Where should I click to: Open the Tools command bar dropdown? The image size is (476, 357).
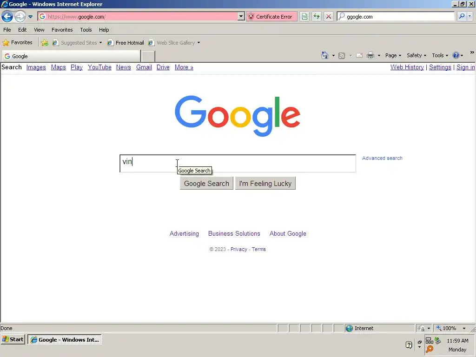[x=440, y=55]
